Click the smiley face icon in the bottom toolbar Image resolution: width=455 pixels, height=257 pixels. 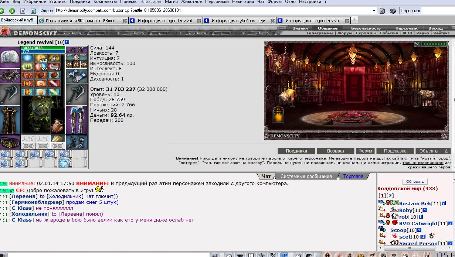coord(298,255)
